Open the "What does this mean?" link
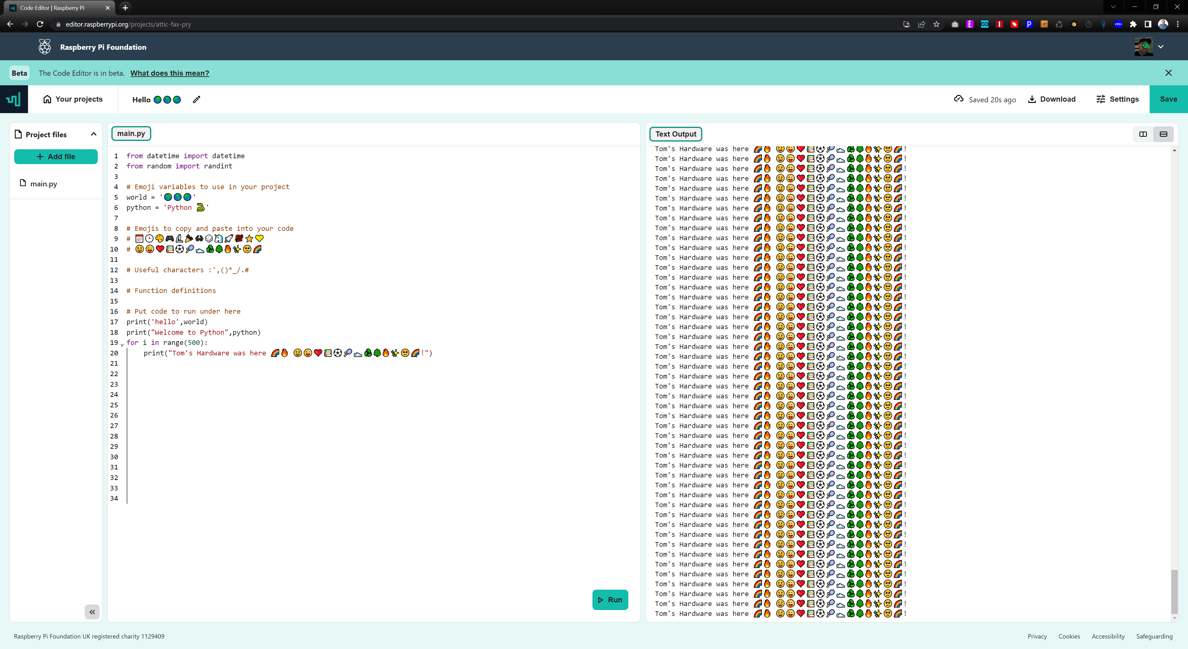The width and height of the screenshot is (1188, 649). click(x=169, y=73)
